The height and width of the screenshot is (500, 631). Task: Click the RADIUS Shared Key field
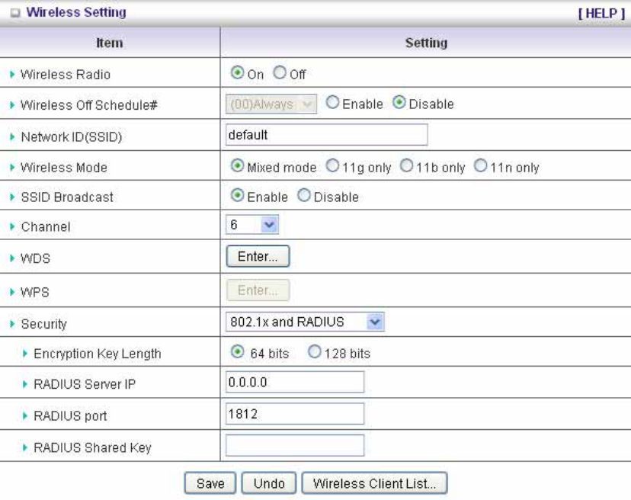[295, 445]
